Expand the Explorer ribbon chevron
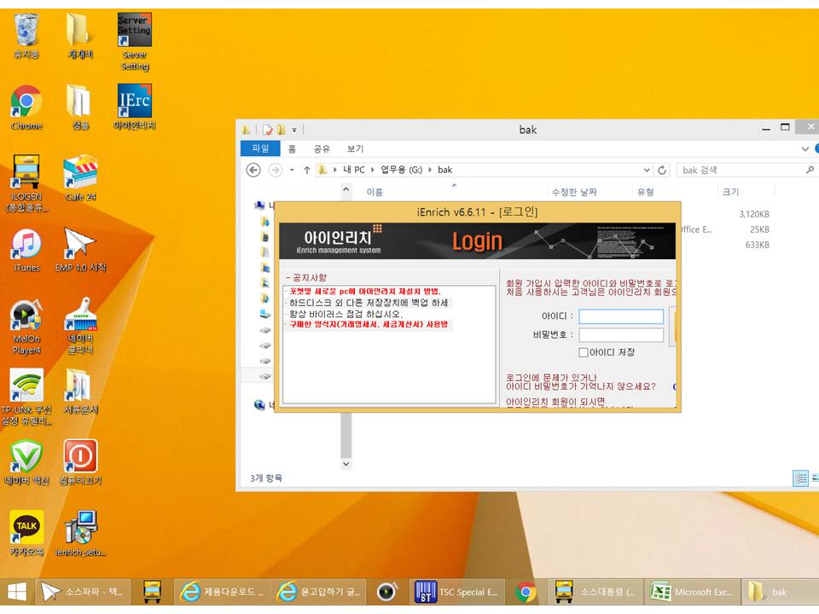This screenshot has height=614, width=819. 805,148
